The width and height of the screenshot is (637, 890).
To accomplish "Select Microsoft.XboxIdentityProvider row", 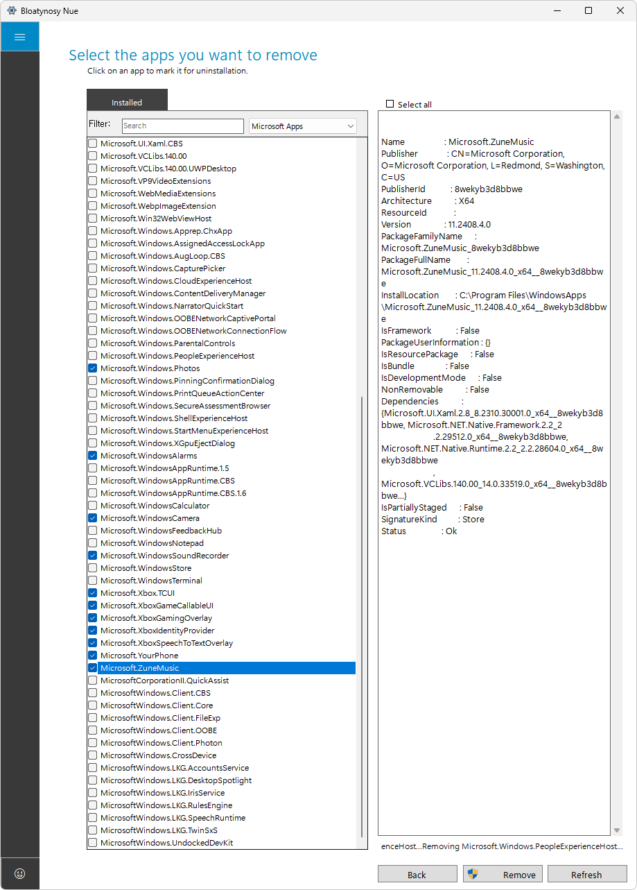I will pos(221,631).
